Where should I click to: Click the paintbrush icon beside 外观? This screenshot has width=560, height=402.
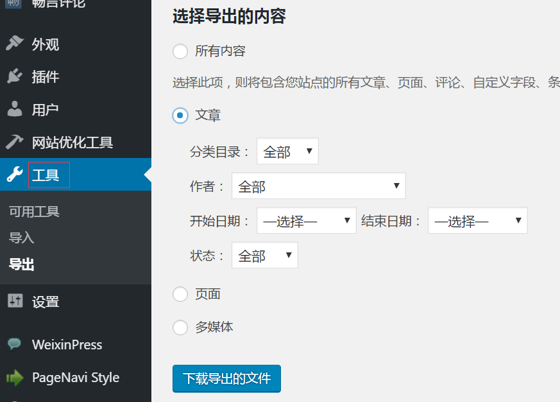(14, 44)
